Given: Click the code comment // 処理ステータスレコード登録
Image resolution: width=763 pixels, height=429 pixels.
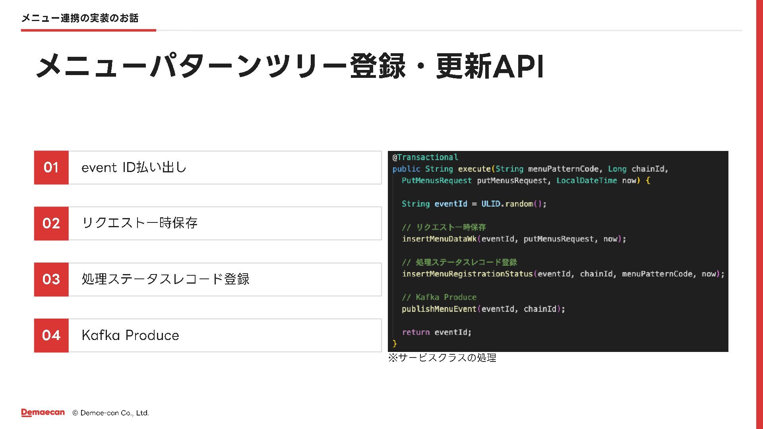Looking at the screenshot, I should [x=459, y=262].
